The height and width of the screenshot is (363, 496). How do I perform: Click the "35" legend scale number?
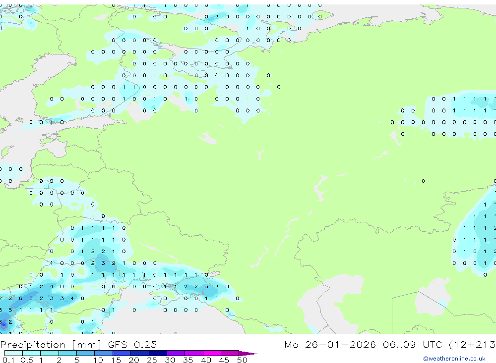coord(188,360)
